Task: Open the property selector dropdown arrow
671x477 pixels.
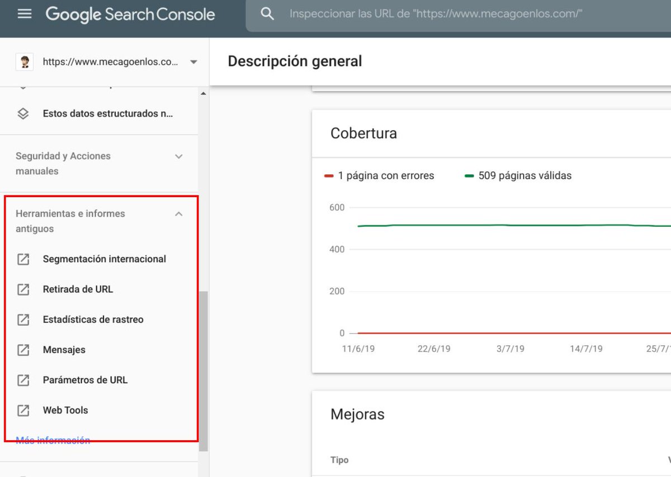Action: click(x=193, y=62)
